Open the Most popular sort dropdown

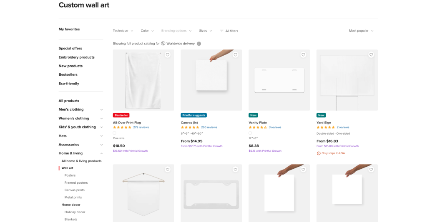coord(361,31)
